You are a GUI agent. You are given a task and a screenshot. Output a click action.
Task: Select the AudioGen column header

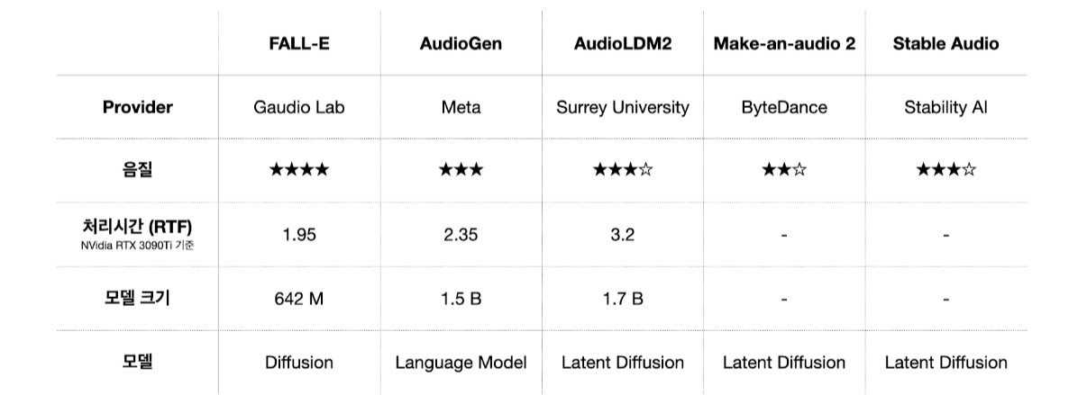(461, 43)
